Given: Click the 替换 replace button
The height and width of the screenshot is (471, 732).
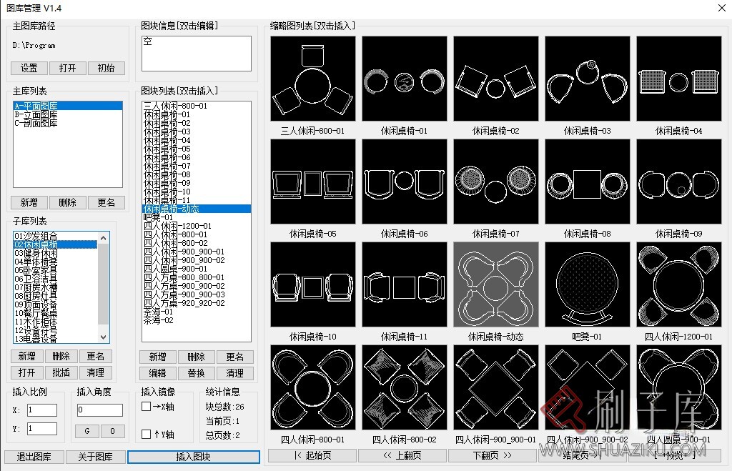Looking at the screenshot, I should click(x=197, y=373).
